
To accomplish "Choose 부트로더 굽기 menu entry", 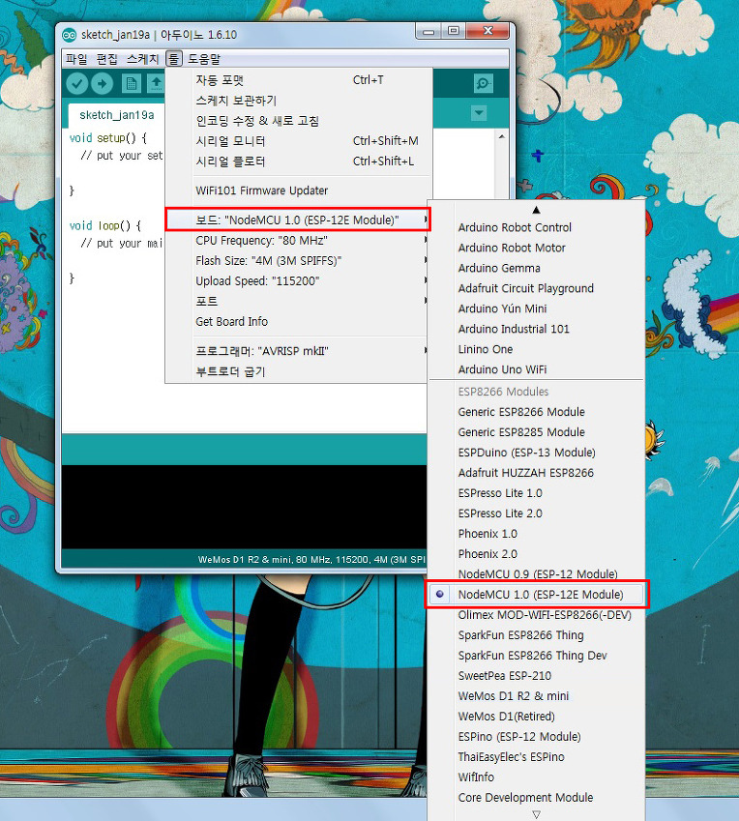I will coord(298,371).
